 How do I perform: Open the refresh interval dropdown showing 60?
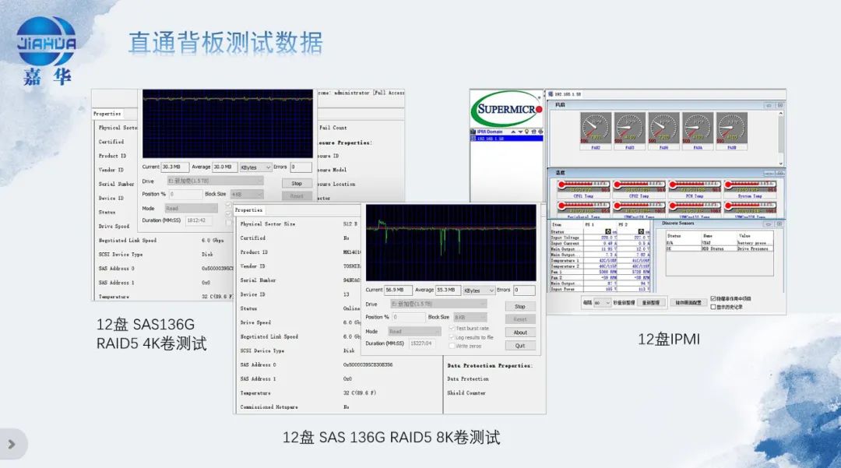tap(602, 302)
